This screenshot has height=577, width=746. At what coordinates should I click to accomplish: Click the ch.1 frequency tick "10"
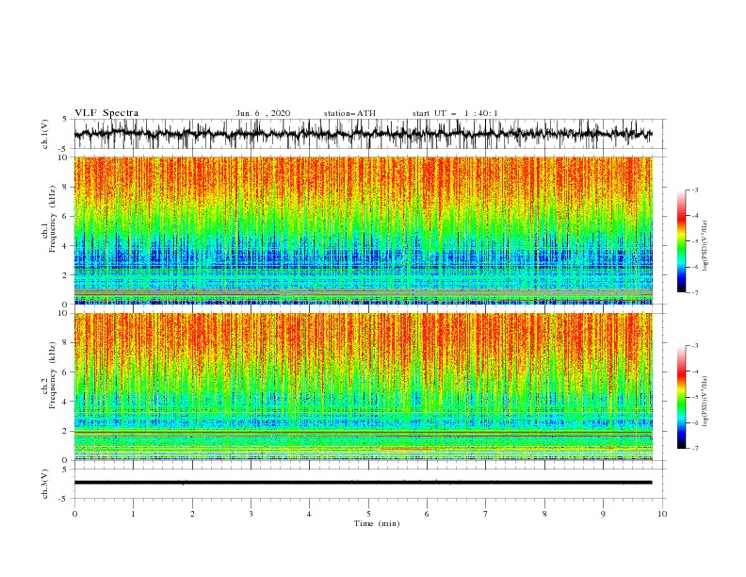[x=63, y=157]
